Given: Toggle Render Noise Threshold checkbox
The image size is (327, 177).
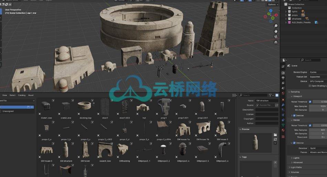Looking at the screenshot, I should (310, 125).
